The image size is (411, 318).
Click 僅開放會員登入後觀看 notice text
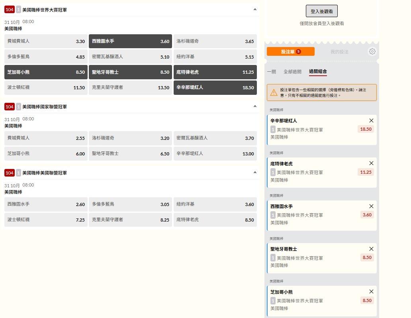pos(322,24)
